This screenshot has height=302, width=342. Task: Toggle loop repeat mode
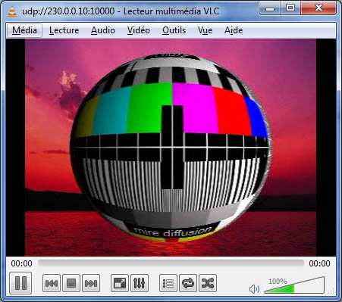pos(188,283)
